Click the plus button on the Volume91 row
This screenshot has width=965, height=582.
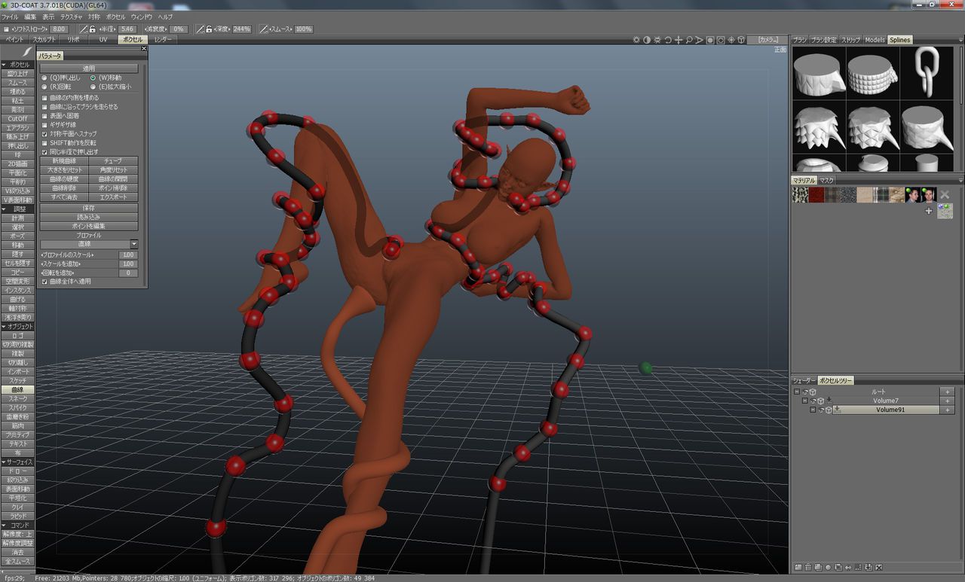(947, 410)
